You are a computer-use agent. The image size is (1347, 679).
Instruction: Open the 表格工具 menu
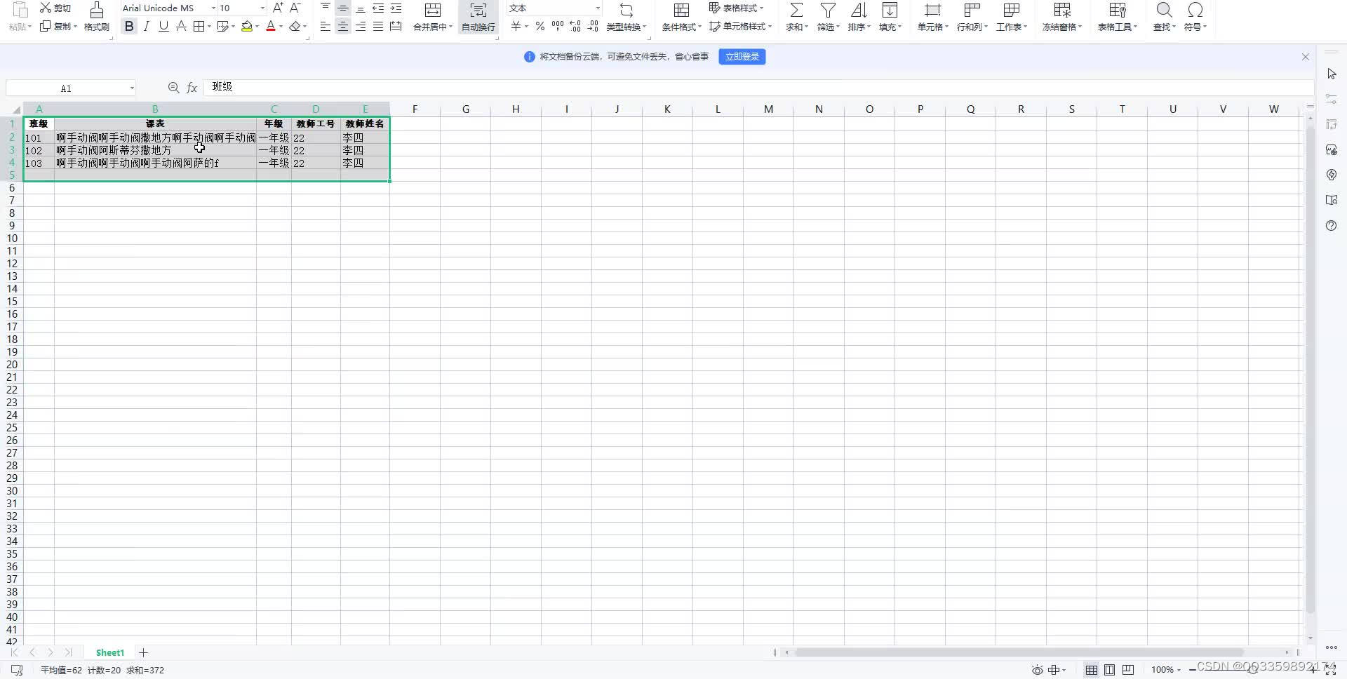click(x=1117, y=17)
